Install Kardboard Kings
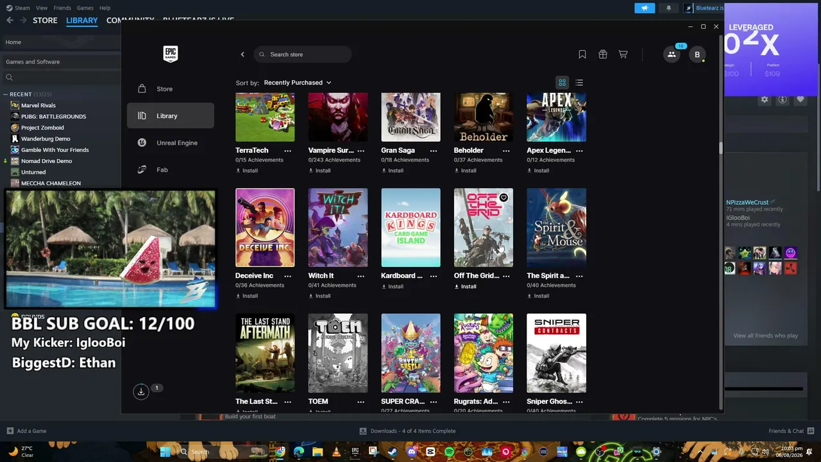The width and height of the screenshot is (821, 462). 393,286
